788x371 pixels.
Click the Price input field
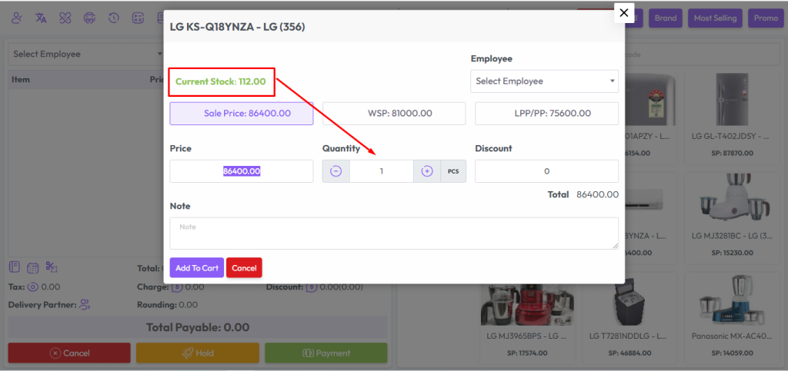click(x=242, y=171)
